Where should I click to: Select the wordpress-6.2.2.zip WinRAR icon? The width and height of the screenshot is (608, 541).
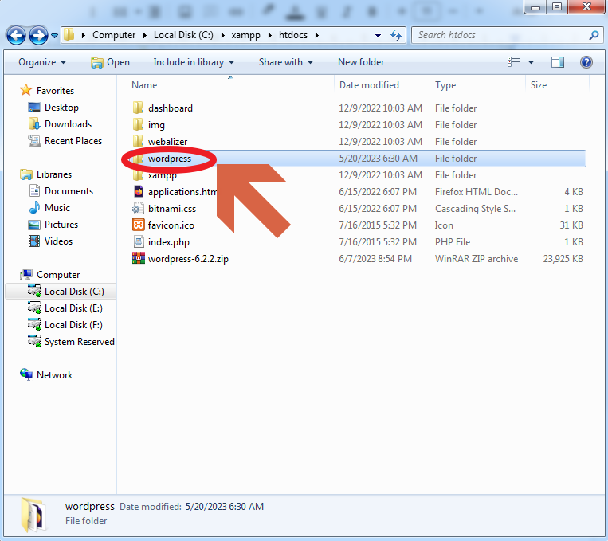139,258
